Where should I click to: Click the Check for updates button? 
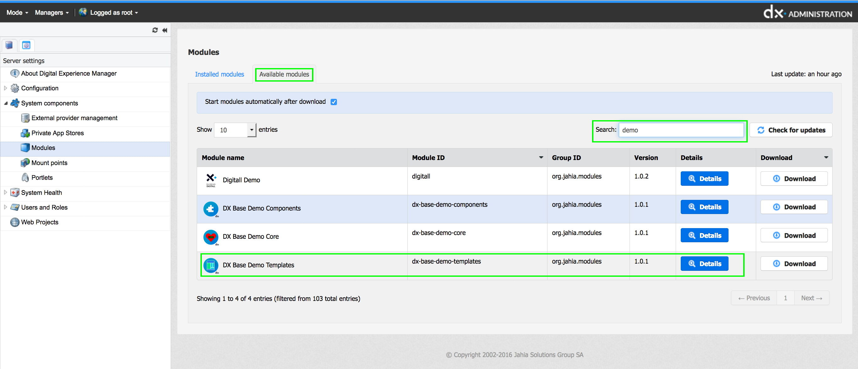[x=791, y=130]
